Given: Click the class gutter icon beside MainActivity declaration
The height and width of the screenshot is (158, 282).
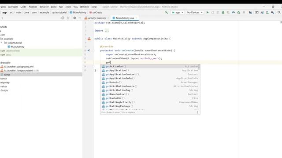Looking at the screenshot, I should pos(89,39).
